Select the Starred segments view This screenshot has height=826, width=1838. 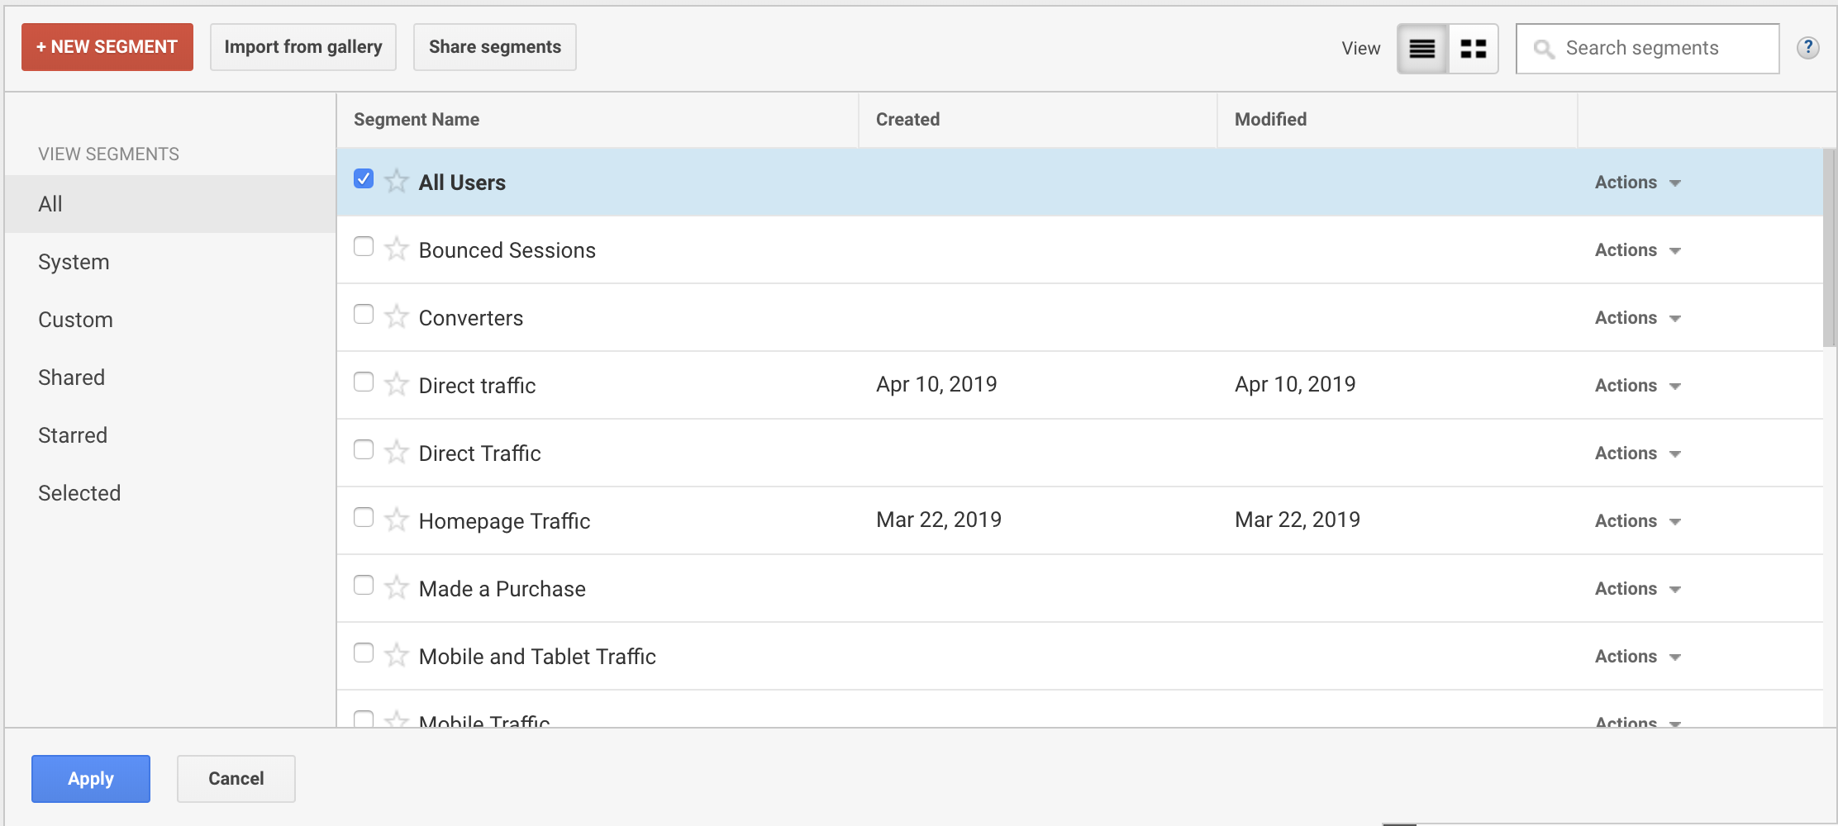click(x=73, y=434)
